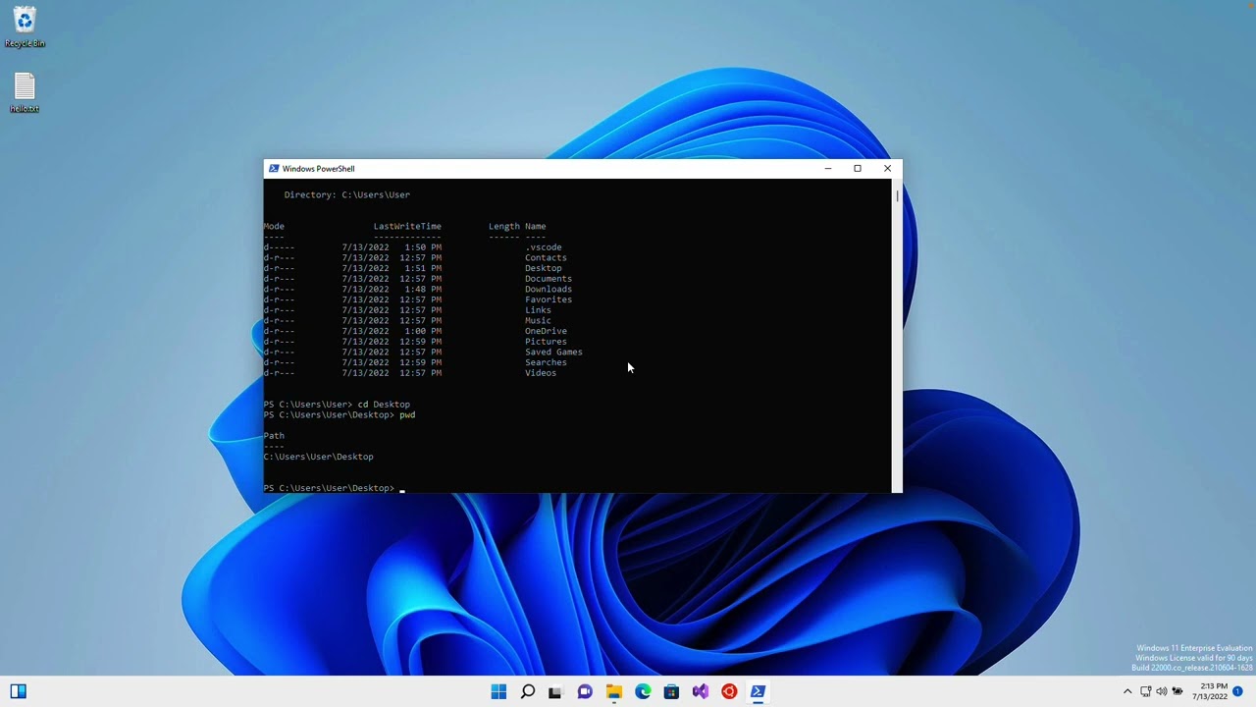Click the 'cd Desktop' command text

click(384, 405)
